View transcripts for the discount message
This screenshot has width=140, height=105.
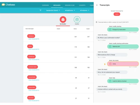tap(34, 101)
